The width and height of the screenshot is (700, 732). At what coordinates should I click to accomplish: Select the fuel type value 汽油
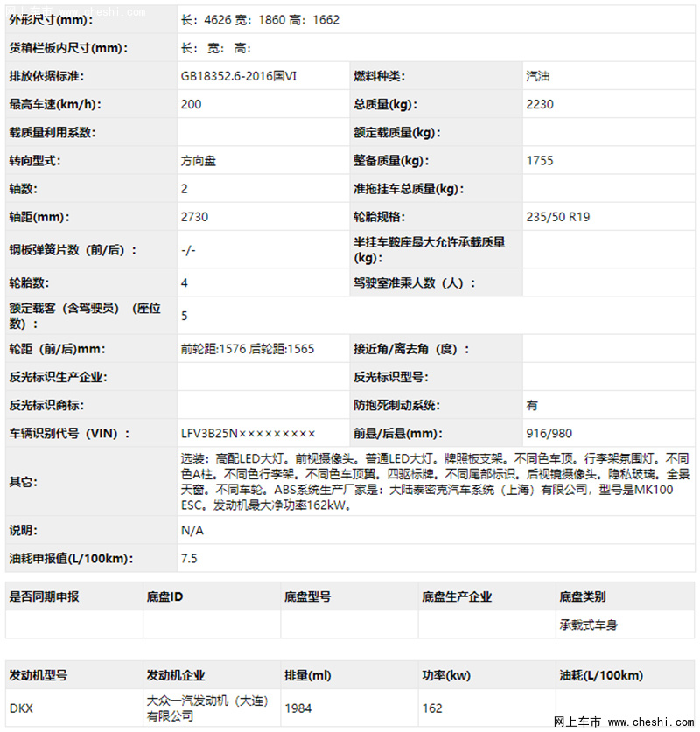[x=538, y=76]
